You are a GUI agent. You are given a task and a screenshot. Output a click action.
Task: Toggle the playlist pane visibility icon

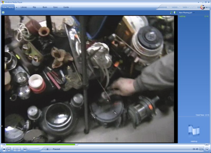click(175, 12)
